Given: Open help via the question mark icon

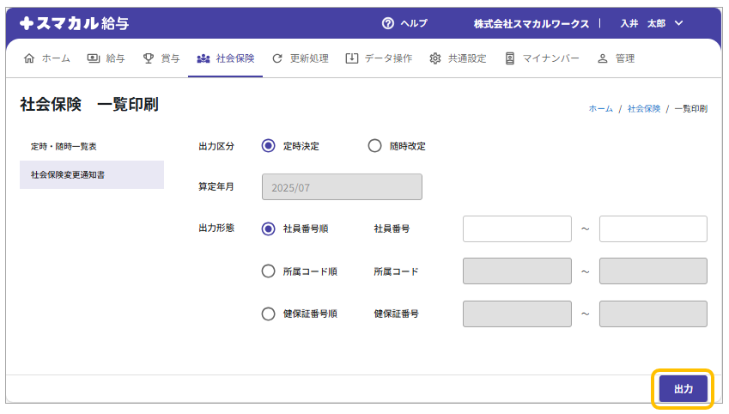Looking at the screenshot, I should (388, 23).
